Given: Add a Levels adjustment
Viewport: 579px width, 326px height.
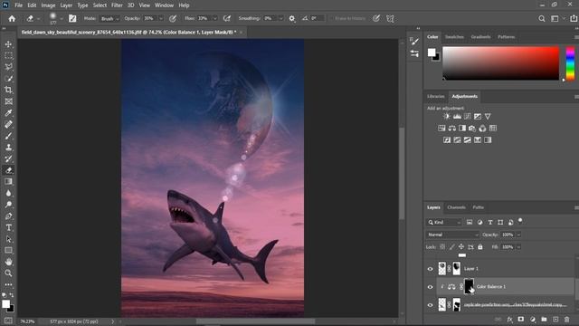Looking at the screenshot, I should [x=457, y=117].
